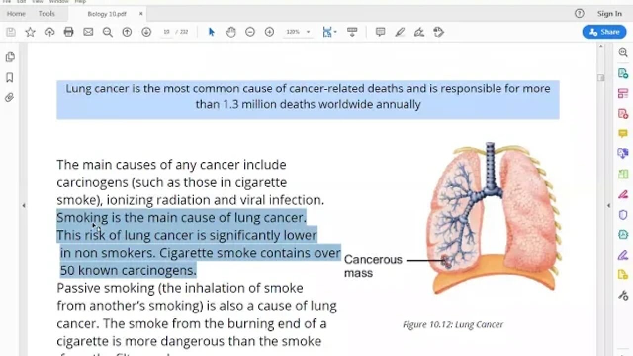Screen dimensions: 633x356
Task: Open Bookmarks panel icon
Action: [10, 77]
